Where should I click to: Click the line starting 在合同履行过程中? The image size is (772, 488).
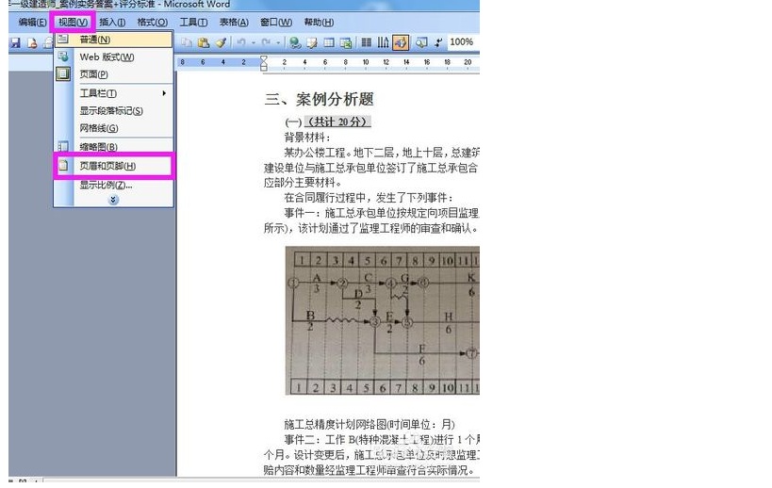point(369,198)
